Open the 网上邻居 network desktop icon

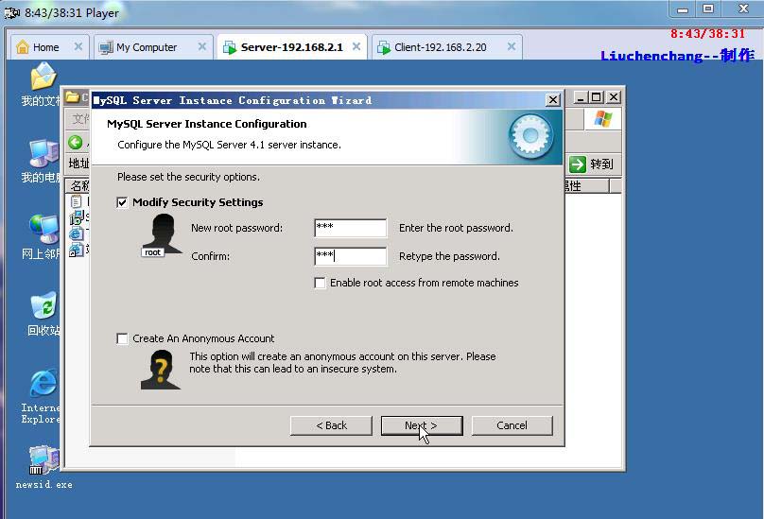43,229
